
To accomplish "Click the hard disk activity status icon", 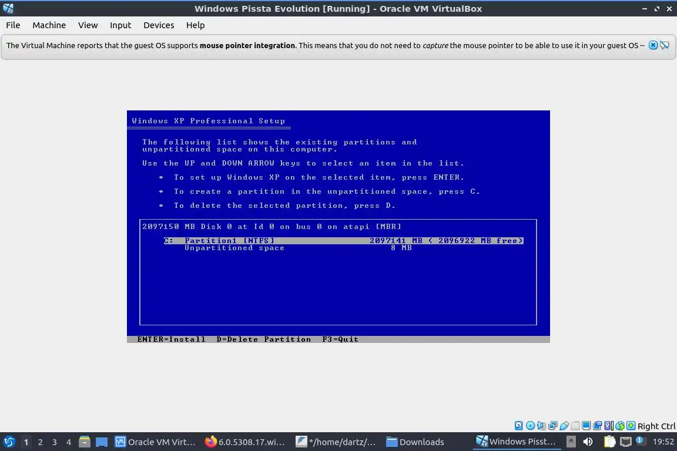I will tap(518, 426).
